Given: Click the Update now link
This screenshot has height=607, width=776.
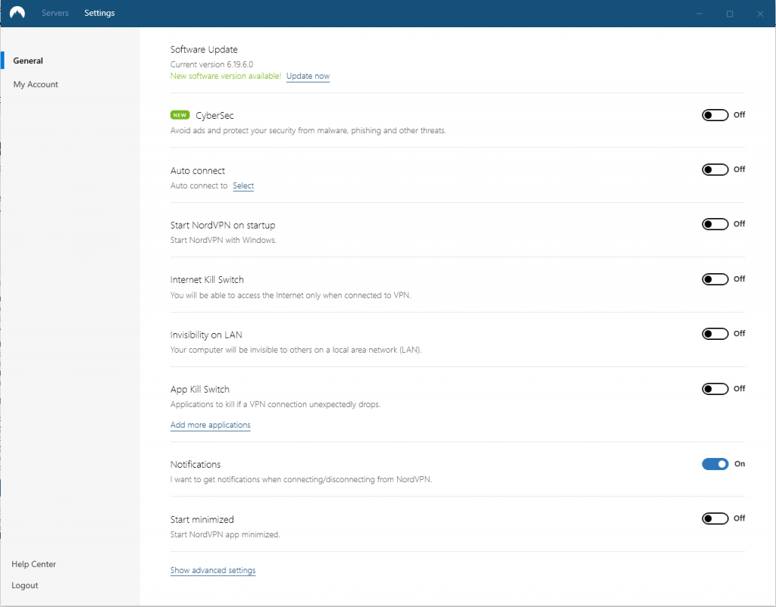Looking at the screenshot, I should pyautogui.click(x=308, y=76).
